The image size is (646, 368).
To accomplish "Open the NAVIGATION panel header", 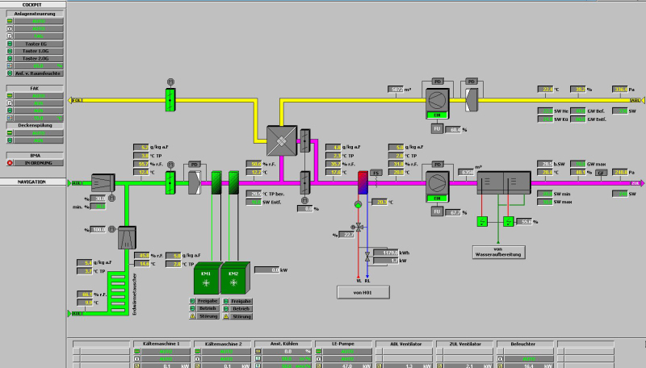I will click(32, 182).
